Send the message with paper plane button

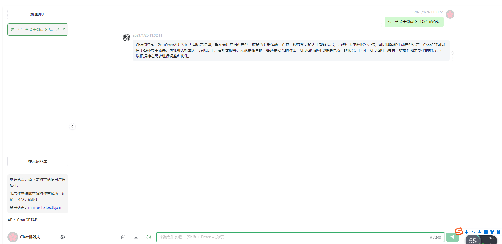tap(452, 237)
